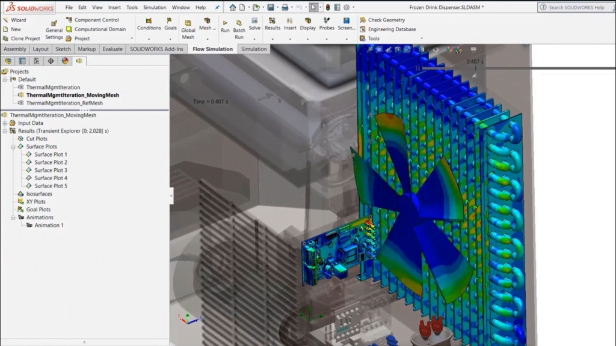616x346 pixels.
Task: Click the Run button
Action: tap(224, 26)
